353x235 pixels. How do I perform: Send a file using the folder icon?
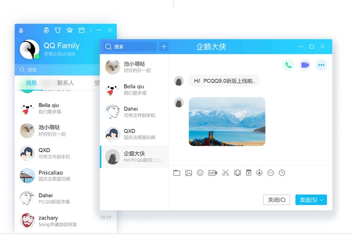click(x=176, y=173)
